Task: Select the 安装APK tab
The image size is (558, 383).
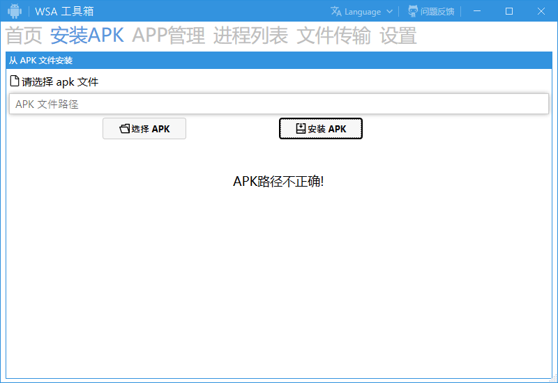Action: 86,36
